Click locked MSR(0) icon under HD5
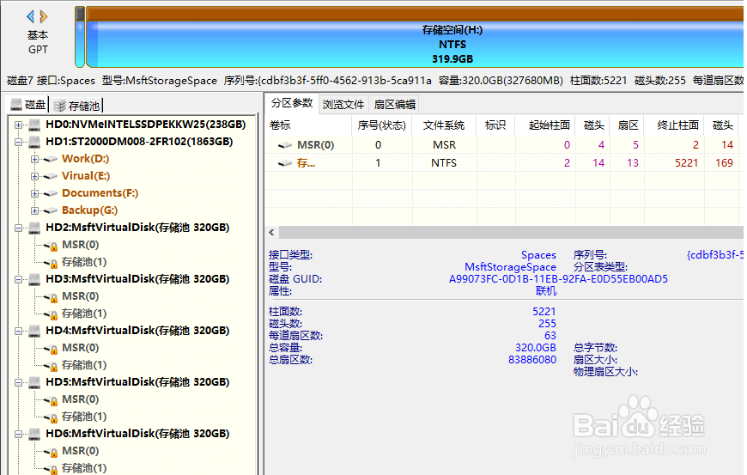Screen dimensions: 747x475 click(51, 399)
